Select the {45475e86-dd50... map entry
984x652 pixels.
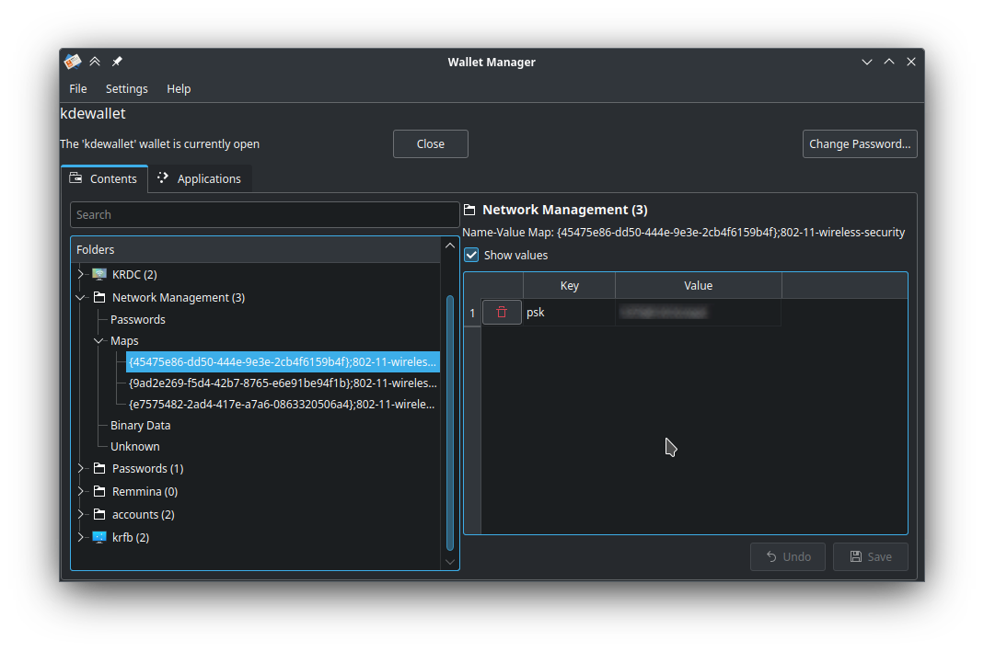tap(283, 361)
